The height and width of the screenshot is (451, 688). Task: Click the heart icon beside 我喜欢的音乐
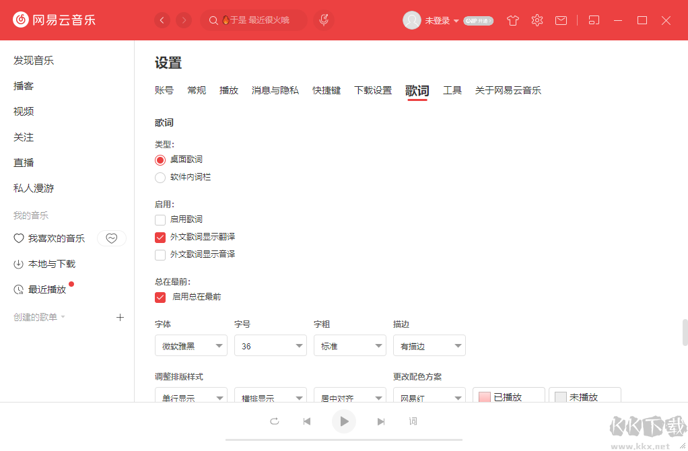click(x=111, y=238)
